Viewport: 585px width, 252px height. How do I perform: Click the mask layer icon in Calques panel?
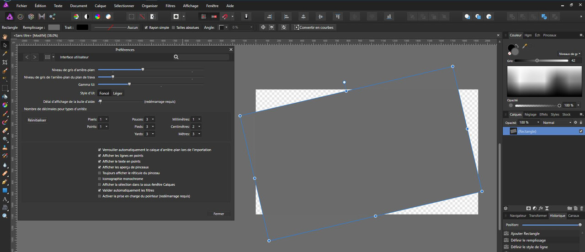(528, 209)
